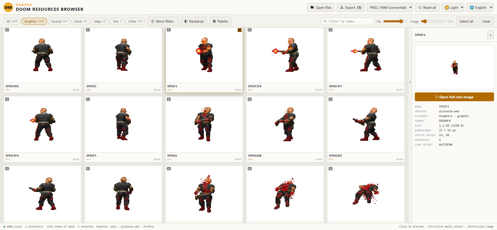Screen dimensions: 497x230
Task: Open the Text category tab
Action: click(117, 21)
